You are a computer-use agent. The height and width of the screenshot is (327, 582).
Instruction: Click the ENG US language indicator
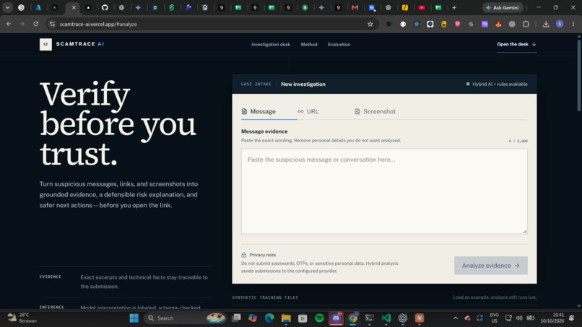(x=494, y=318)
